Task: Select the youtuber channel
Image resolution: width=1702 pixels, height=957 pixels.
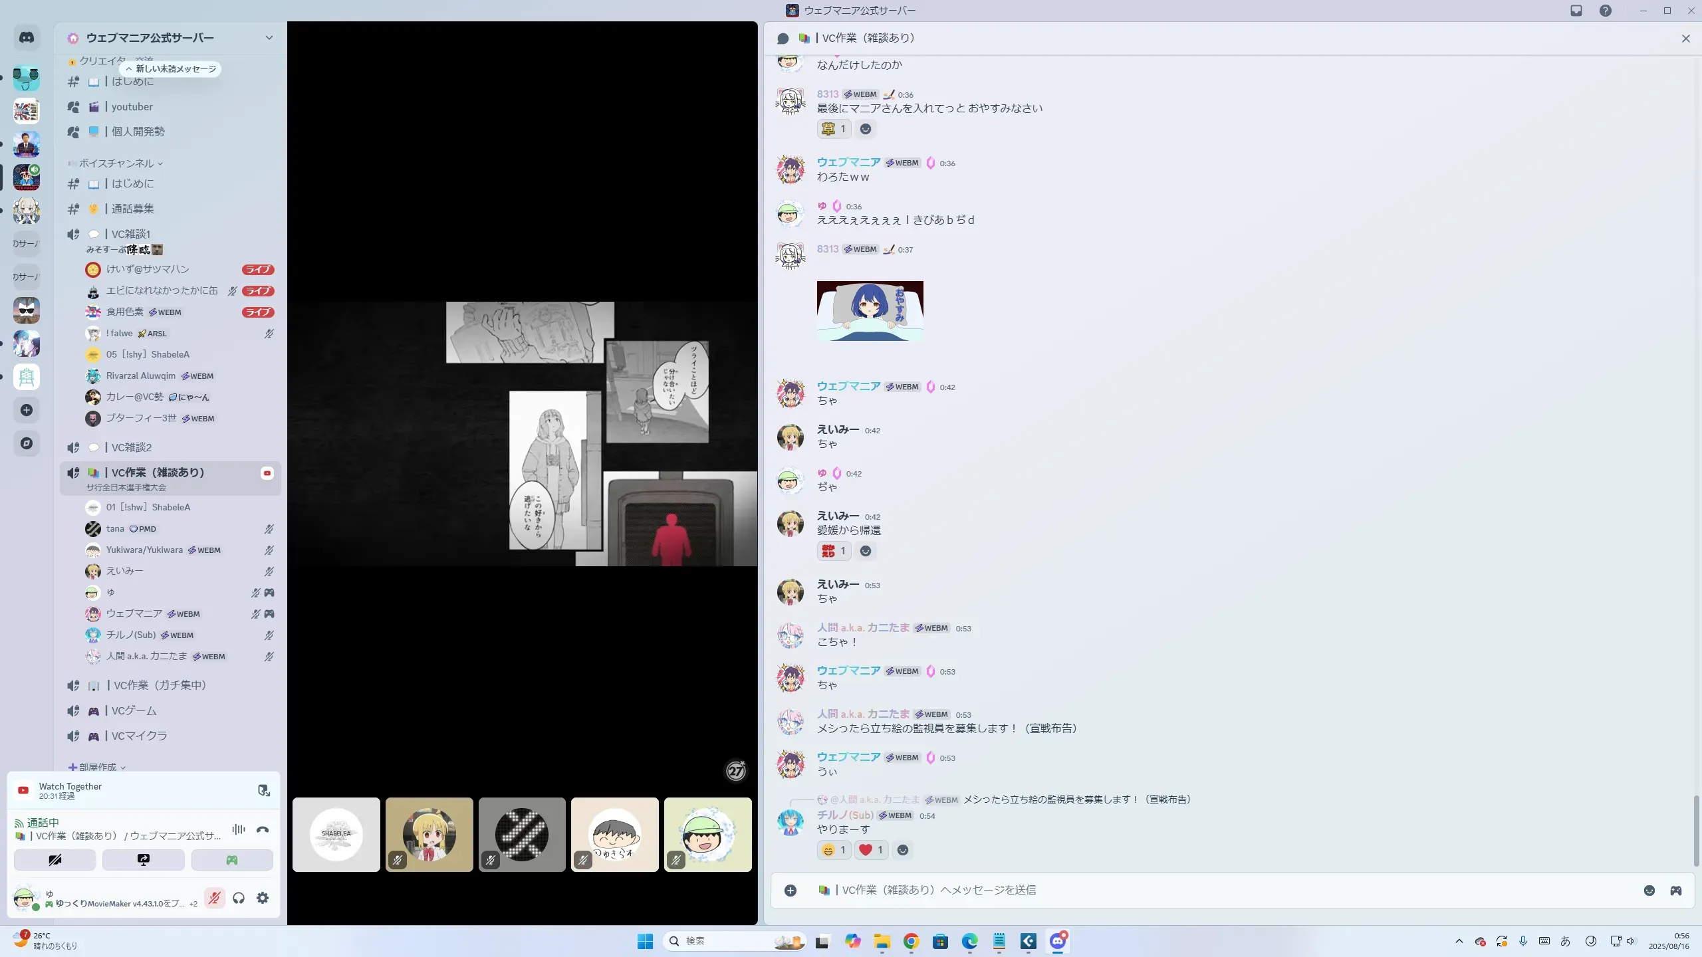Action: coord(132,107)
